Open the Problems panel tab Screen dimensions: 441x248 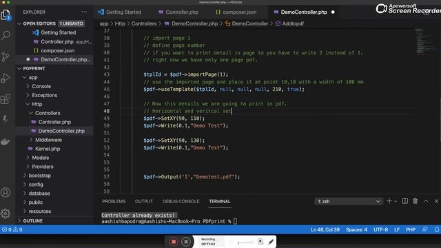[114, 201]
